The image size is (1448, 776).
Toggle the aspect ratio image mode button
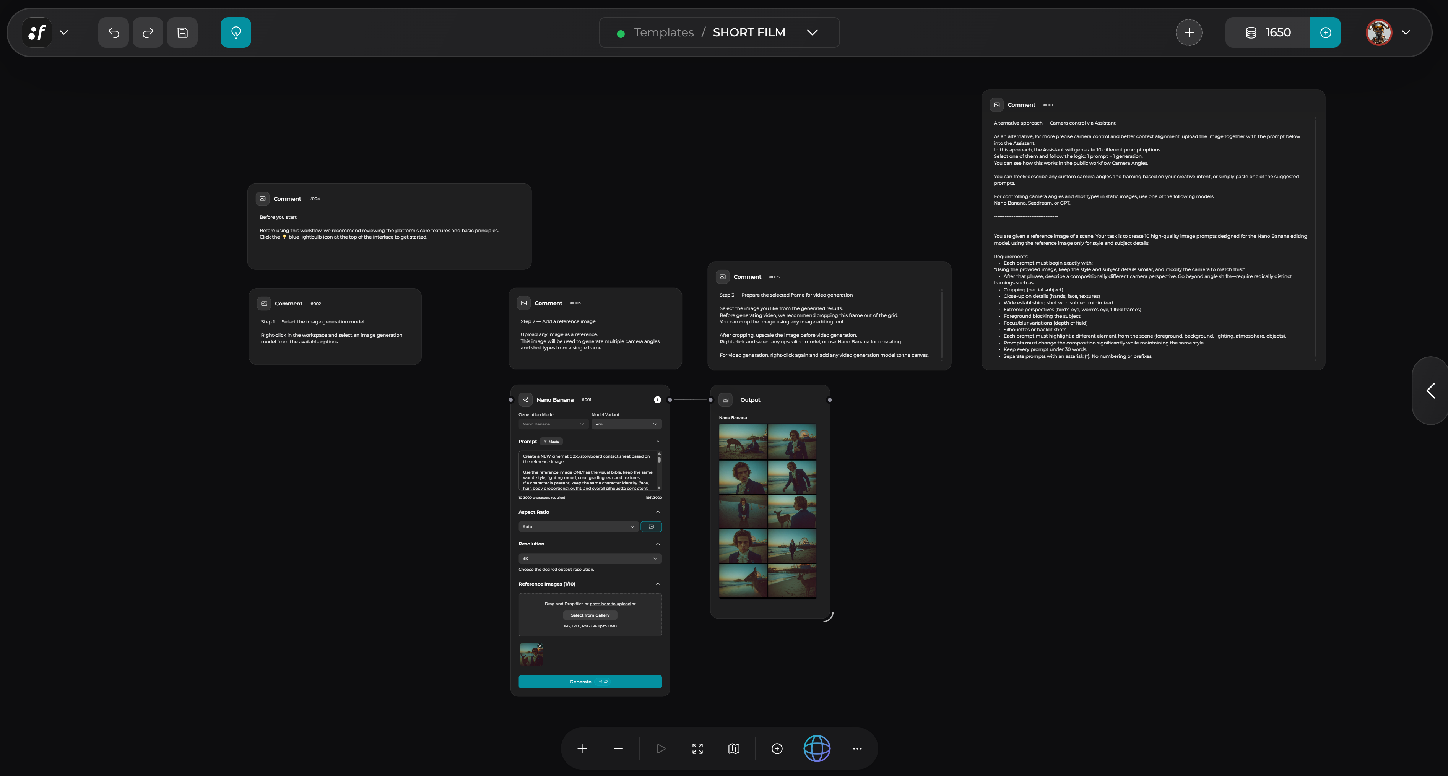(651, 526)
